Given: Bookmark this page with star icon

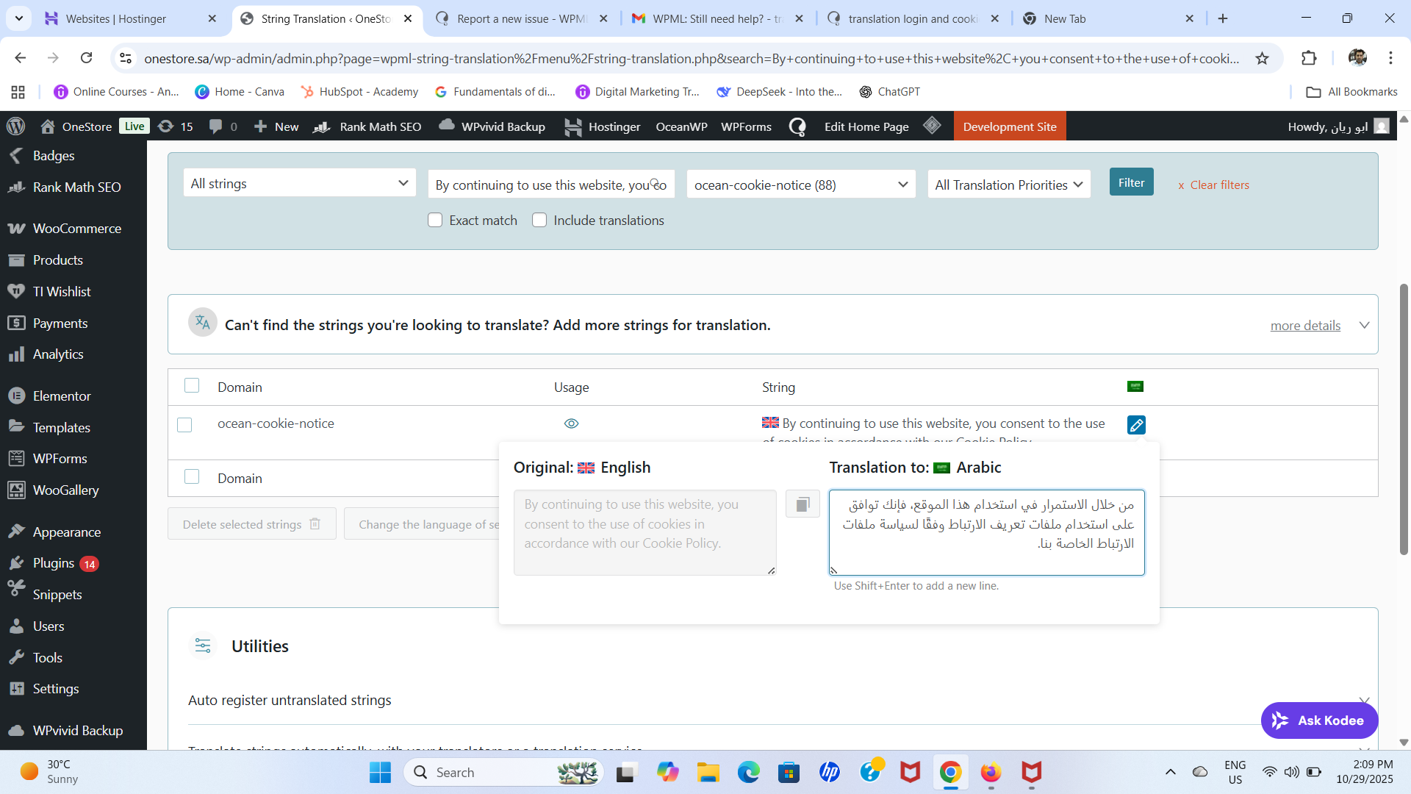Looking at the screenshot, I should click(1262, 58).
